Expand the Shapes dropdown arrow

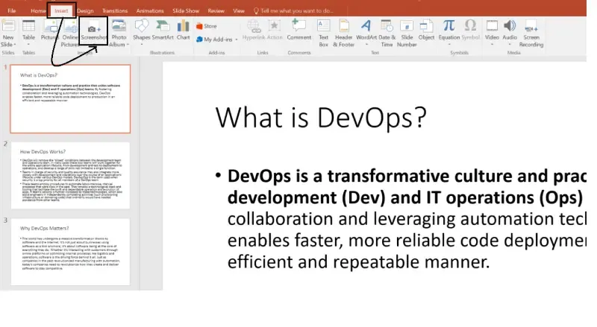point(142,45)
